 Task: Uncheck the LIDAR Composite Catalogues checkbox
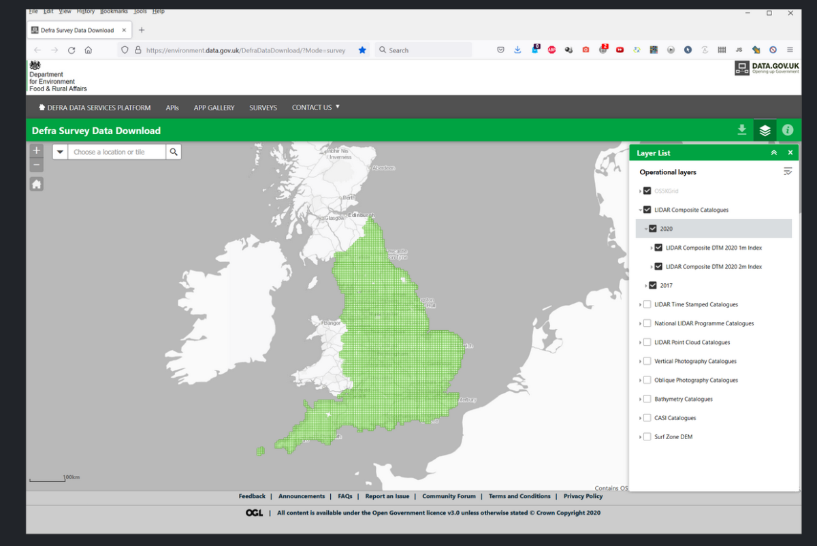coord(647,210)
